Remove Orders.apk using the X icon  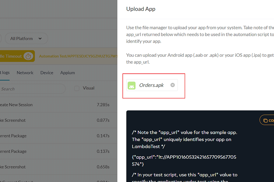(172, 85)
